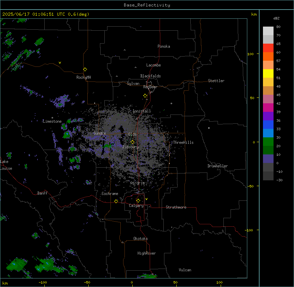The image size is (294, 287).
Task: Select the RedDeer city label
Action: coord(150,87)
